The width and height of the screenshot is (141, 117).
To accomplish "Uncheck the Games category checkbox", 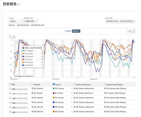I will tap(54, 84).
